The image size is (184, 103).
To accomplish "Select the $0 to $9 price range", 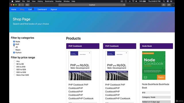I will point(14,64).
